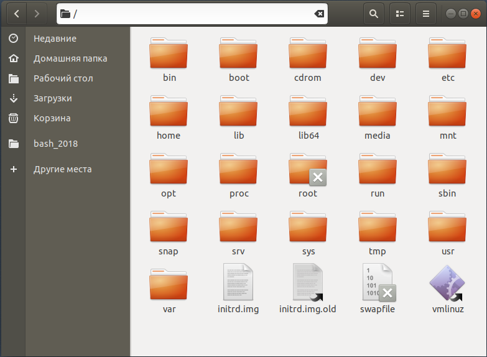Open the hamburger options menu
487x357 pixels.
[426, 13]
